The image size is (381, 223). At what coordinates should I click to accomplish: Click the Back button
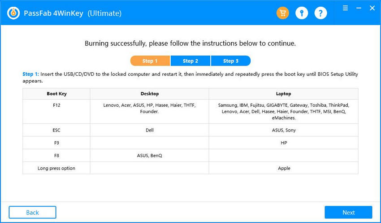tap(32, 212)
